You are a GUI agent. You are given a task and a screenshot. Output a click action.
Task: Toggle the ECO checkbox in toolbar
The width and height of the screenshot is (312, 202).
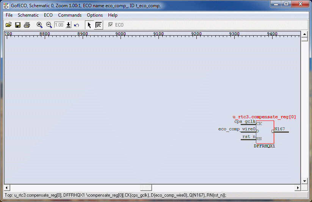point(111,25)
